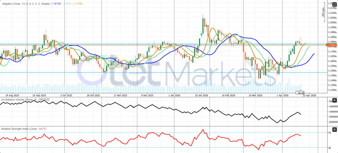Screen dimensions: 338x153
Task: Click the RSI 30 level axis label
Action: click(x=329, y=147)
